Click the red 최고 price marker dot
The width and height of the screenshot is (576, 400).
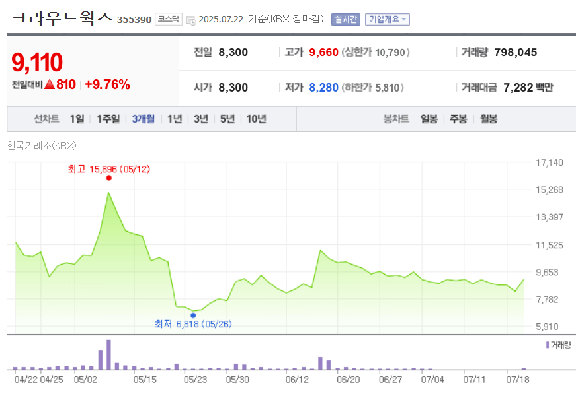pyautogui.click(x=110, y=177)
